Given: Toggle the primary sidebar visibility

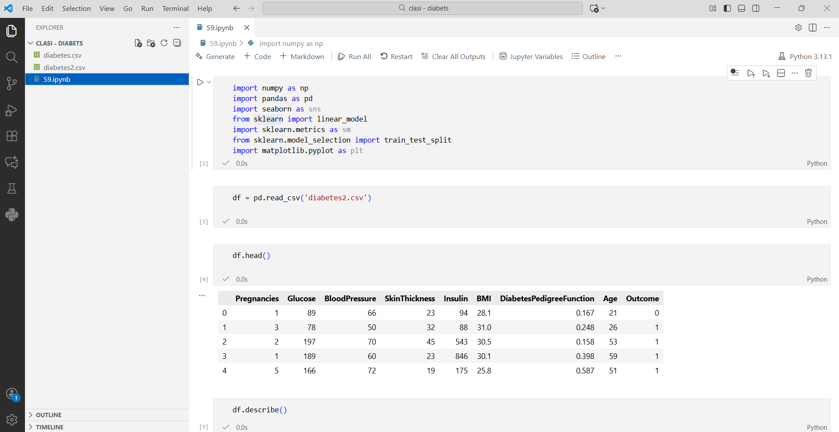Looking at the screenshot, I should point(727,8).
